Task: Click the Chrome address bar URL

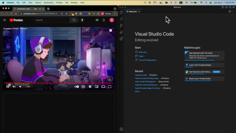Action: pos(40,14)
